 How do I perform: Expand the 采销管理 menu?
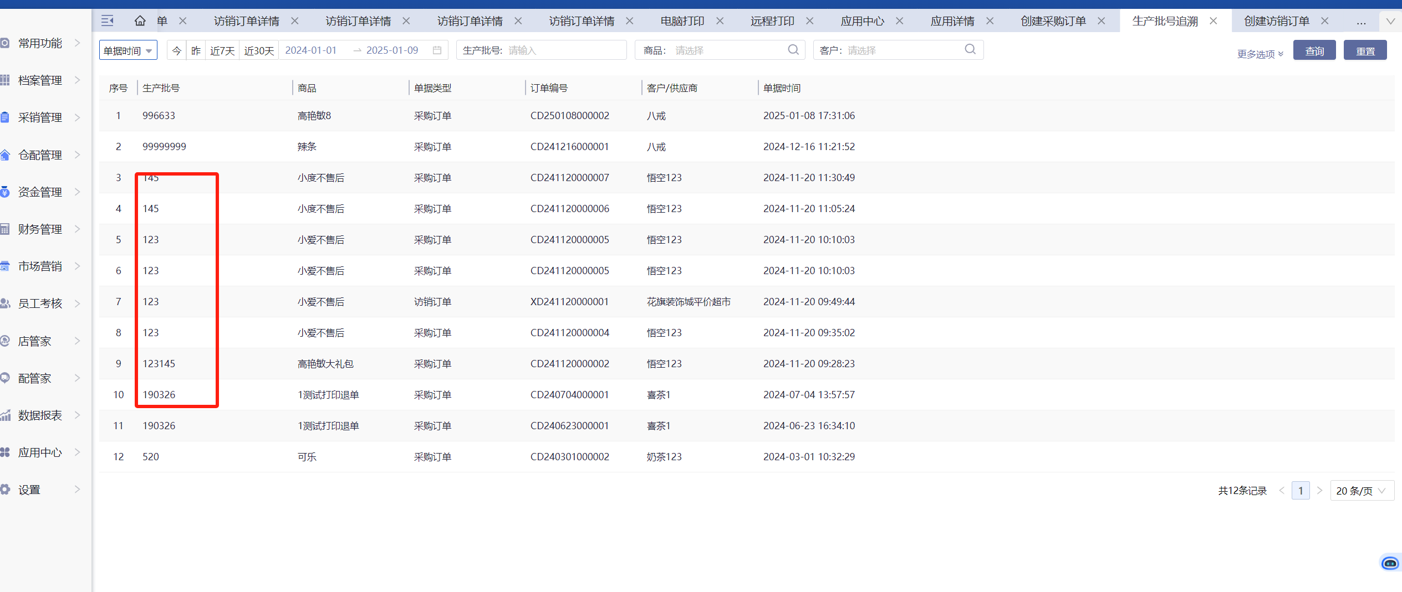(x=77, y=117)
